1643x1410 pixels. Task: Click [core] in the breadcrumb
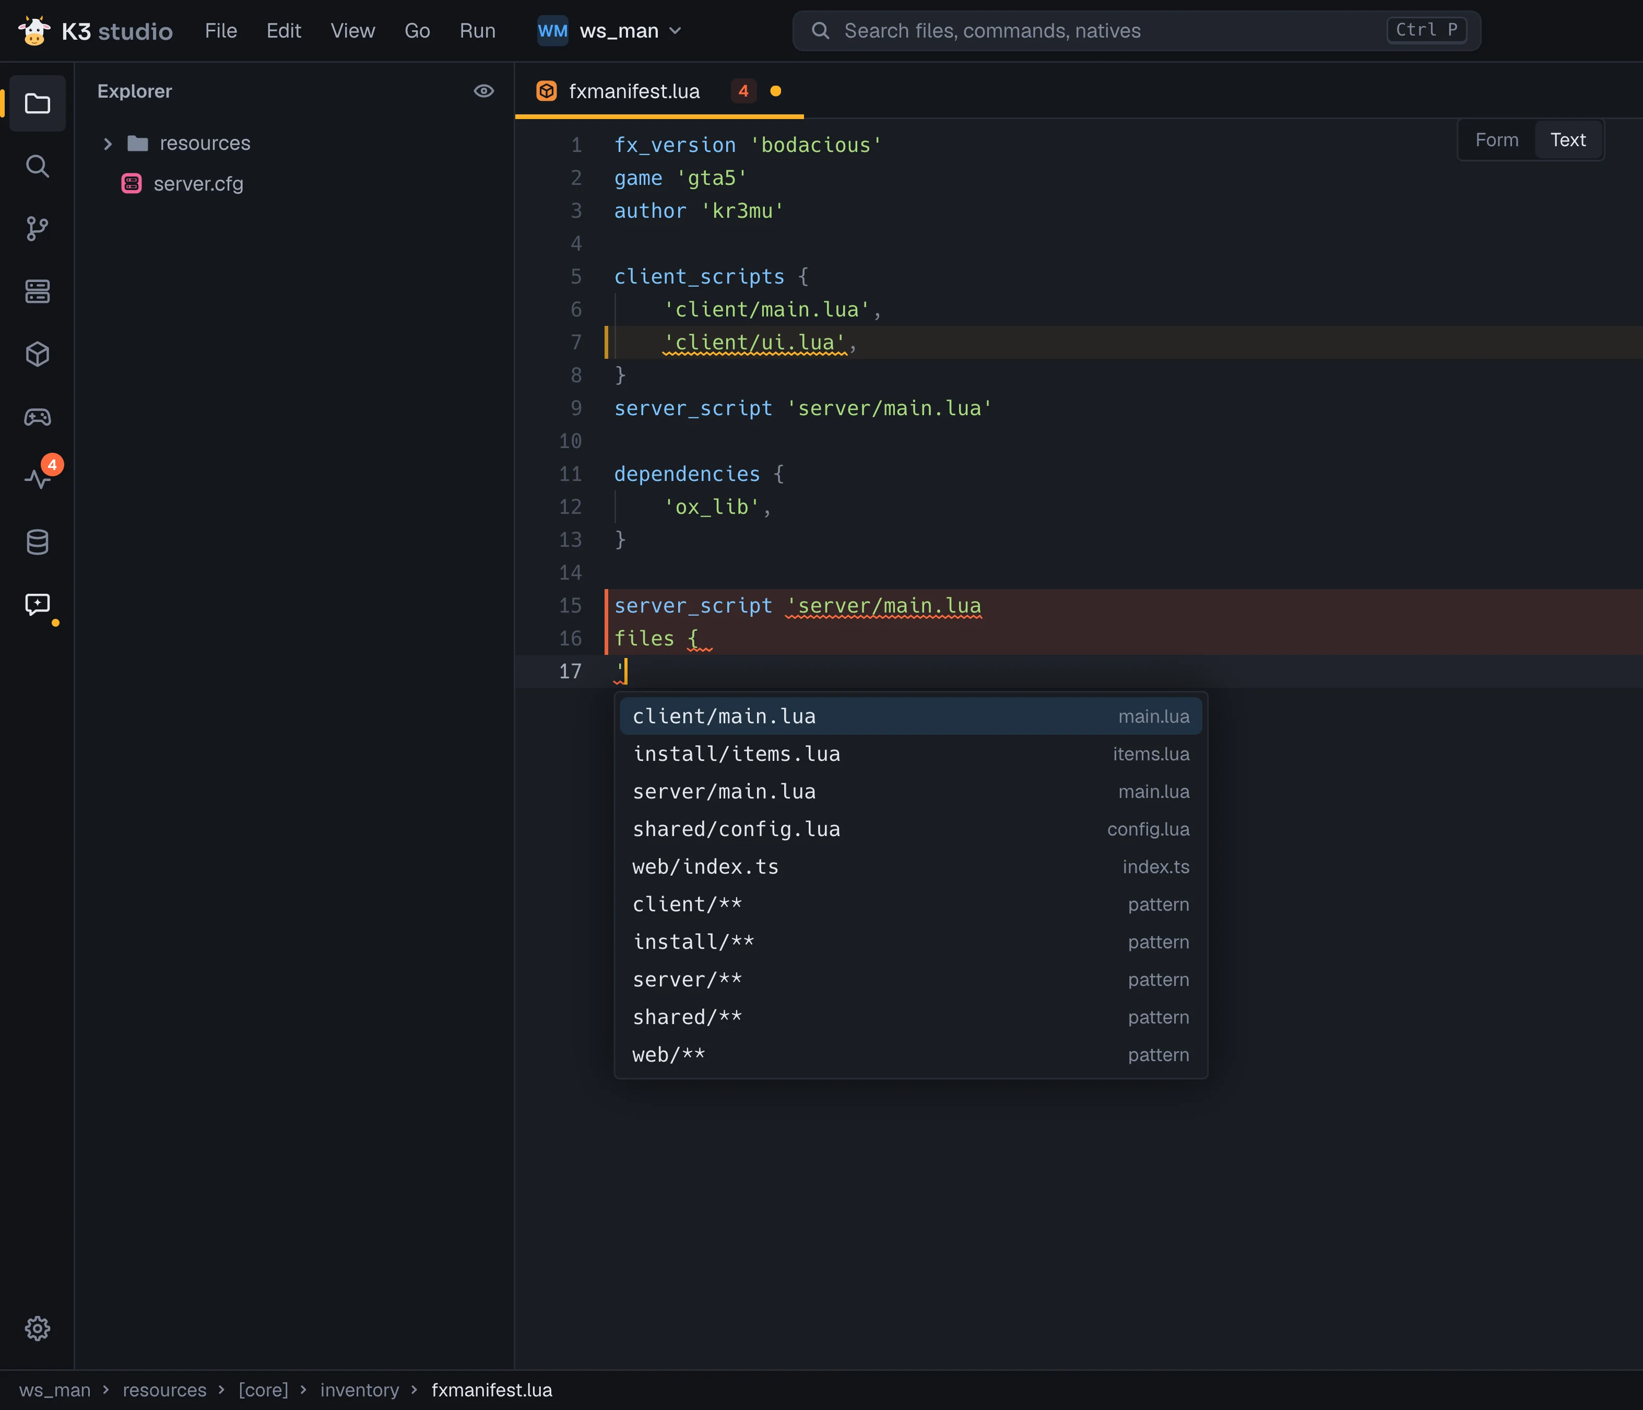[x=263, y=1390]
